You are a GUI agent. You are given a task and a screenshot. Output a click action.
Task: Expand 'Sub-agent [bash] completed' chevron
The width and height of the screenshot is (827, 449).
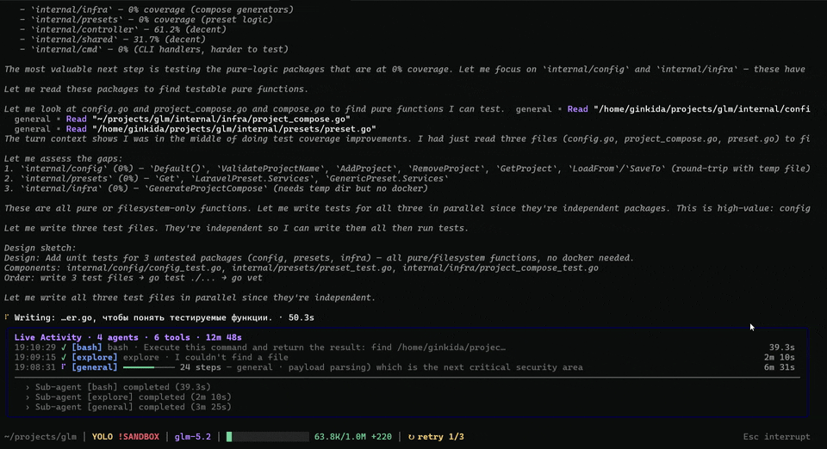[x=28, y=387]
